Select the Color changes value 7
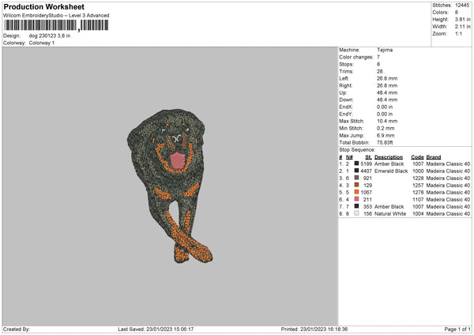This screenshot has height=335, width=474. coord(378,57)
